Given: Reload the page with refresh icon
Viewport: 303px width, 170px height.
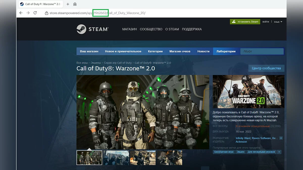Looking at the screenshot, I should tap(35, 13).
